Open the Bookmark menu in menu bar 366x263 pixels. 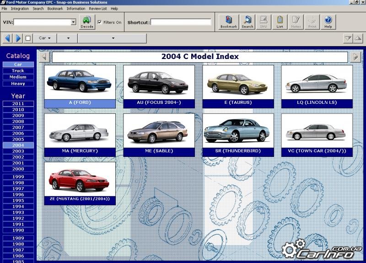55,9
